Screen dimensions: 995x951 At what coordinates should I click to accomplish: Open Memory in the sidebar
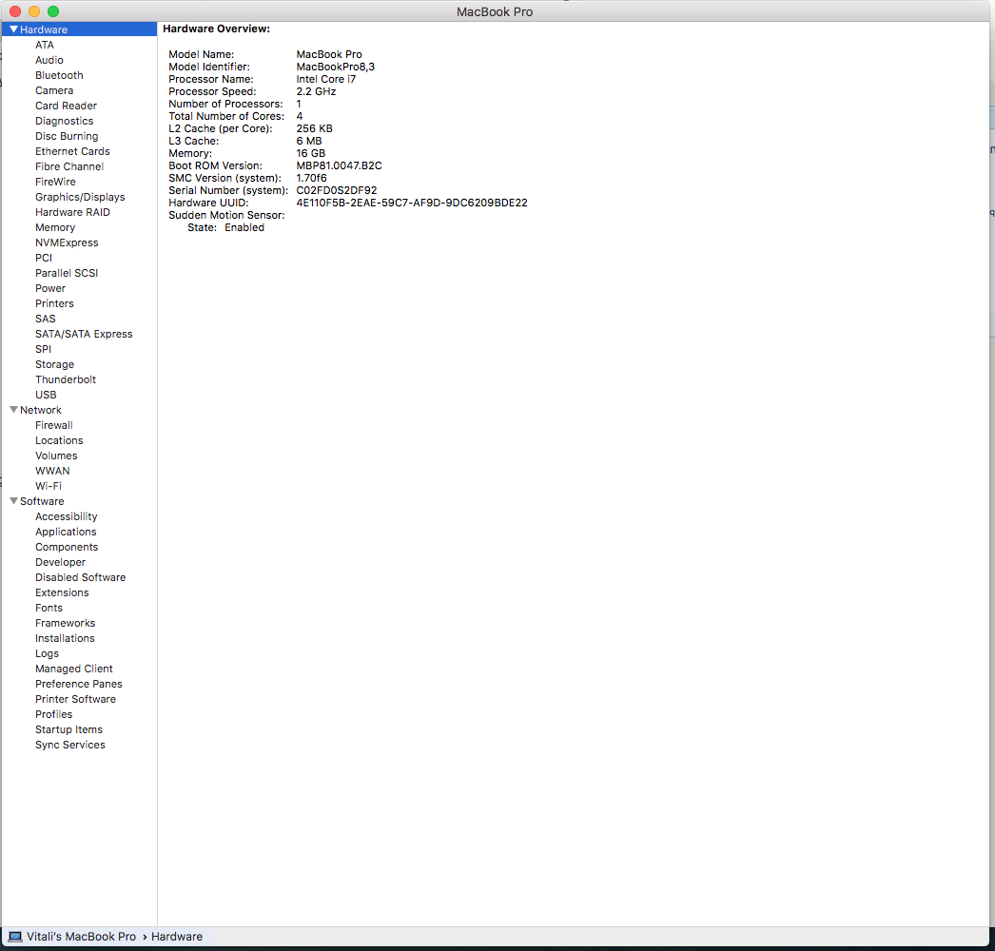pos(55,227)
